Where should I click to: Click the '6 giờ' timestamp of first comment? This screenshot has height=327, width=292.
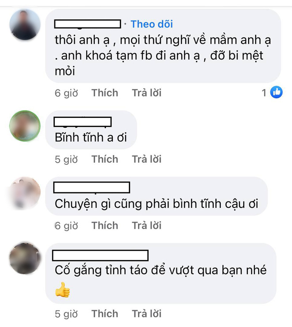pyautogui.click(x=66, y=93)
